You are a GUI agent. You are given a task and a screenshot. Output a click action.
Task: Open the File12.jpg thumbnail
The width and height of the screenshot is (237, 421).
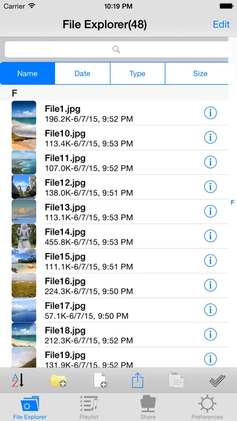pos(24,187)
